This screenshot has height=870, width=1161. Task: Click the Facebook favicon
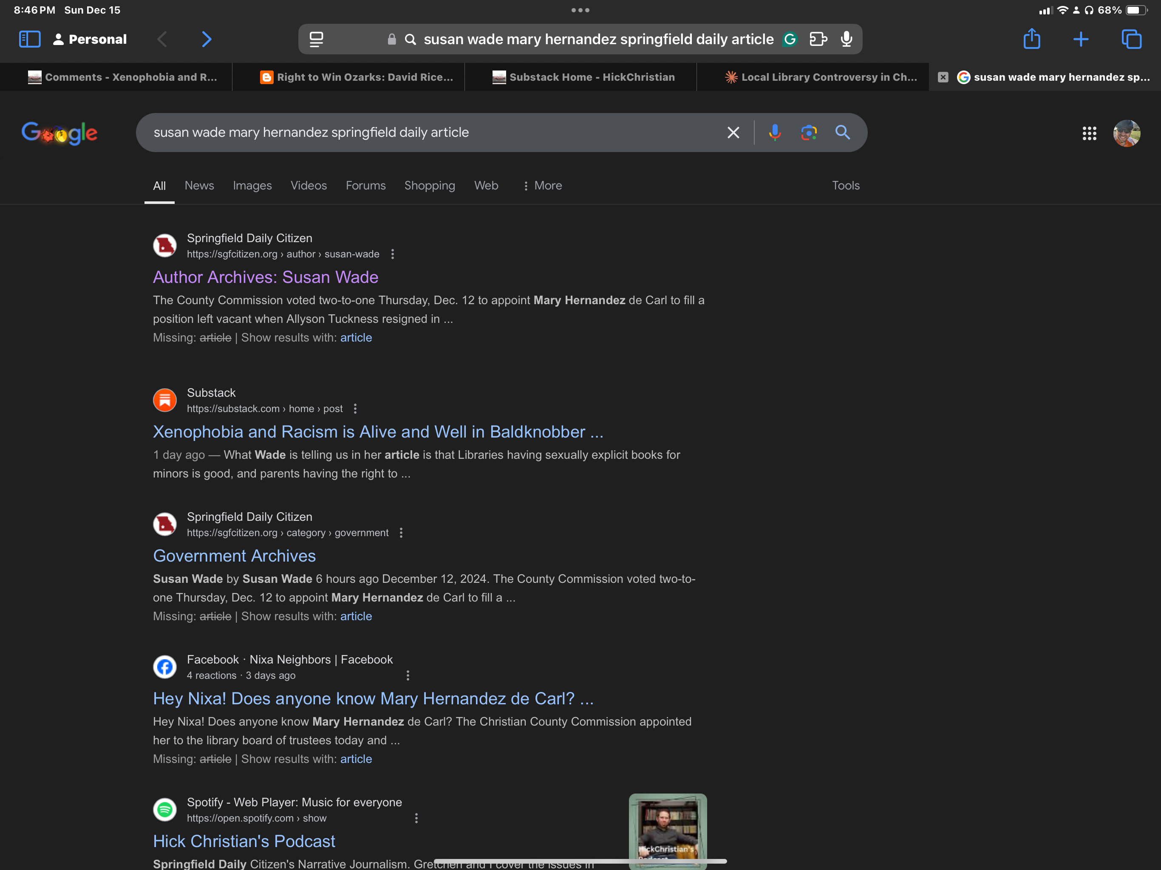(x=165, y=667)
